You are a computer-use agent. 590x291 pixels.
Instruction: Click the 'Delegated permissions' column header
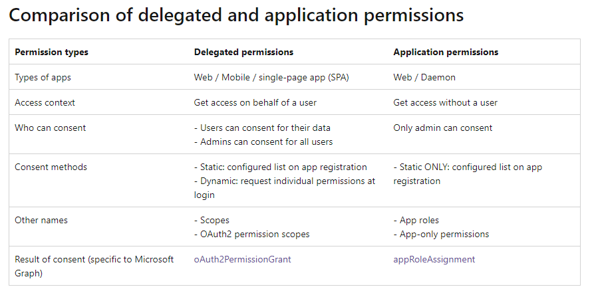(x=243, y=52)
